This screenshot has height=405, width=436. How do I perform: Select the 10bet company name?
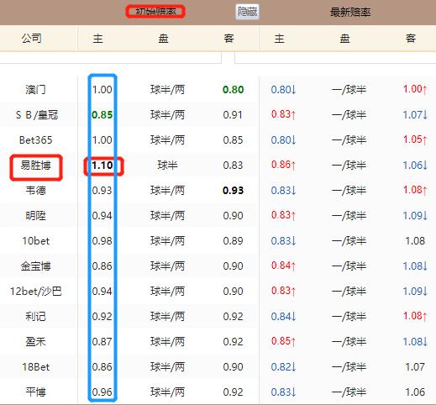36,241
